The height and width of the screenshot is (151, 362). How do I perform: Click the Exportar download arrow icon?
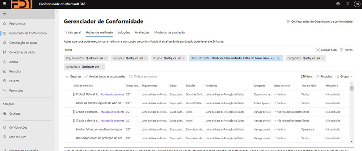coord(67,76)
